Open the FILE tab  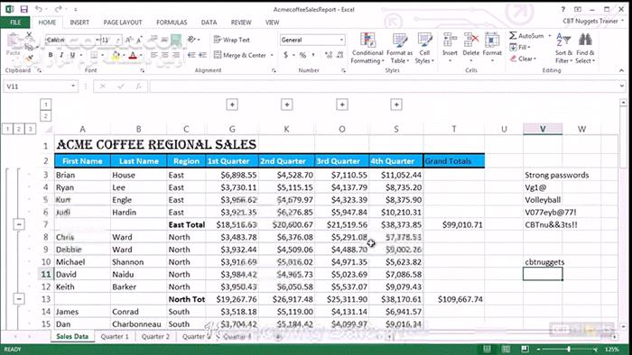click(15, 23)
